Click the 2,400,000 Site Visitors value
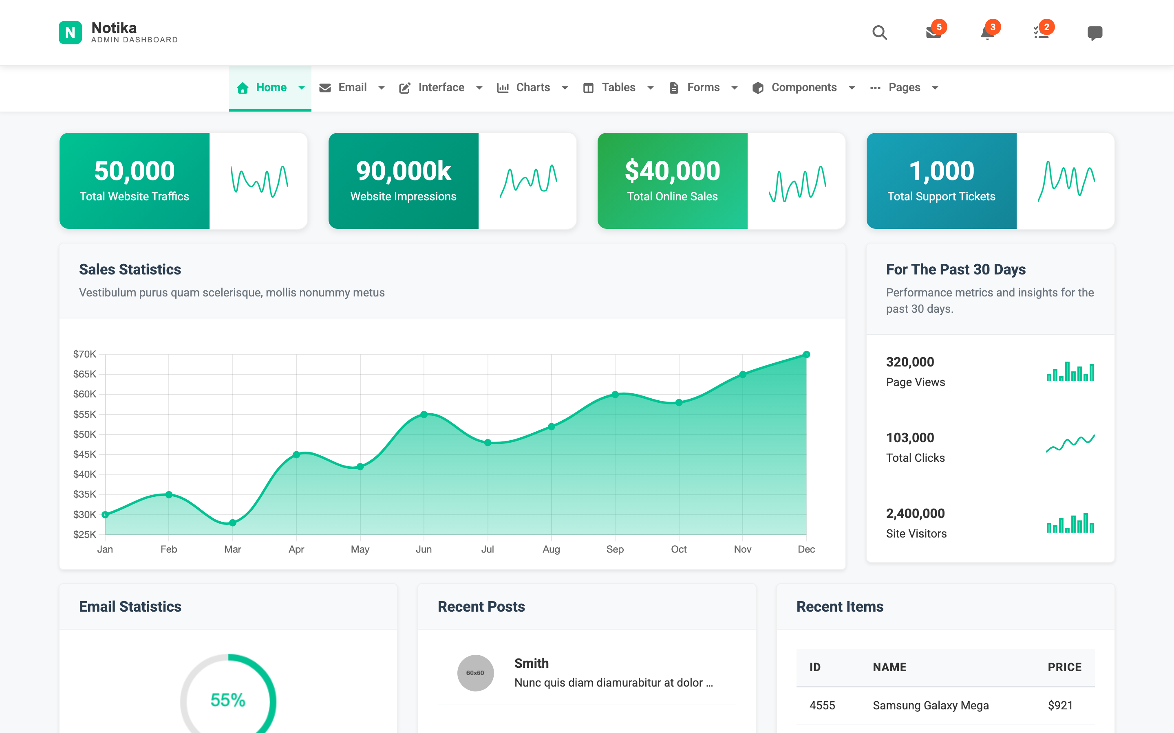This screenshot has height=733, width=1174. (916, 514)
